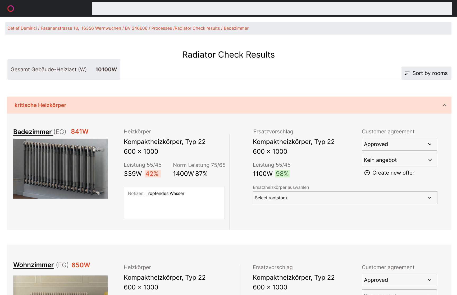Open the Badezimmer room link
Screen dimensions: 457x295
coord(33,132)
